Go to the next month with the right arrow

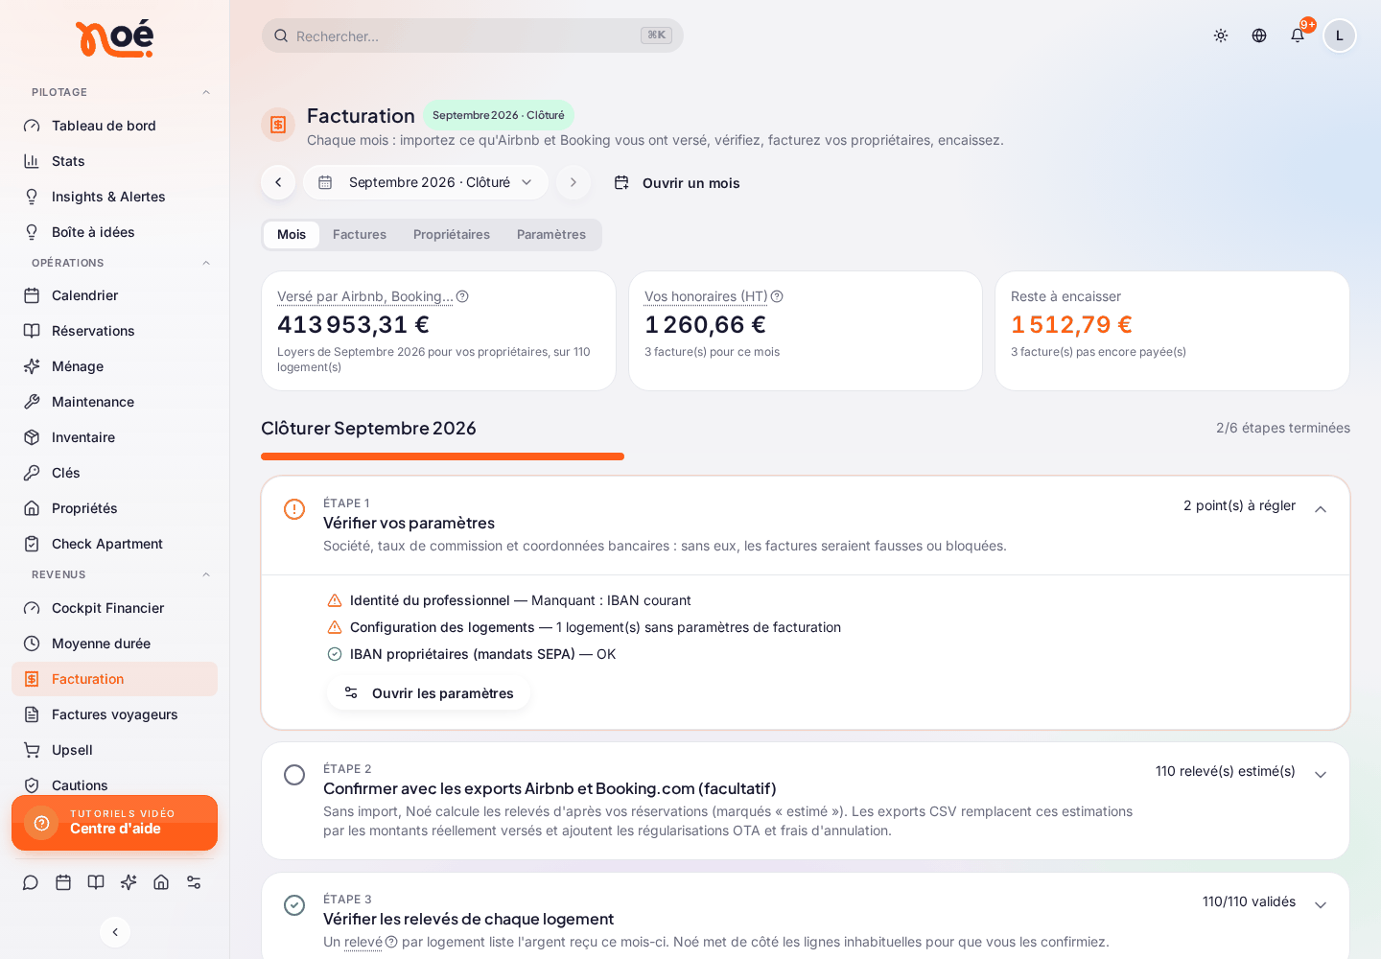pyautogui.click(x=573, y=182)
